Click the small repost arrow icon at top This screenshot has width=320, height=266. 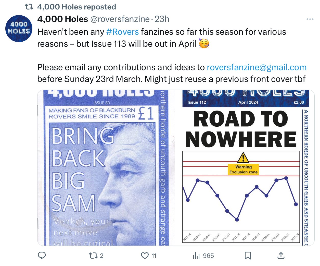[x=29, y=7]
